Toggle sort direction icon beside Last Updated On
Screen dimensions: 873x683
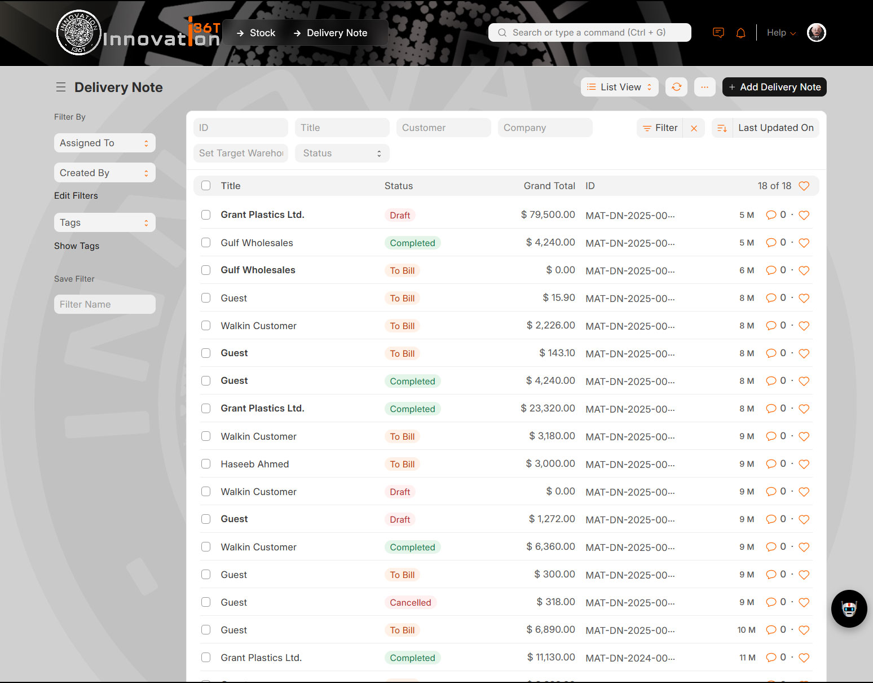(722, 128)
